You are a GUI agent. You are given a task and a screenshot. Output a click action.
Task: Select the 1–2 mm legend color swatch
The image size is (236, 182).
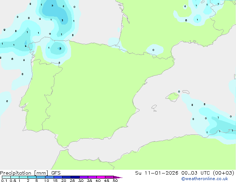click(x=23, y=177)
